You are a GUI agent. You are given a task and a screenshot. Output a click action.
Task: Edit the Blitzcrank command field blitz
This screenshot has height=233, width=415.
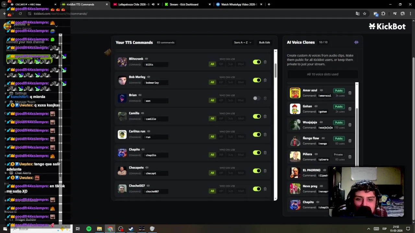click(156, 64)
